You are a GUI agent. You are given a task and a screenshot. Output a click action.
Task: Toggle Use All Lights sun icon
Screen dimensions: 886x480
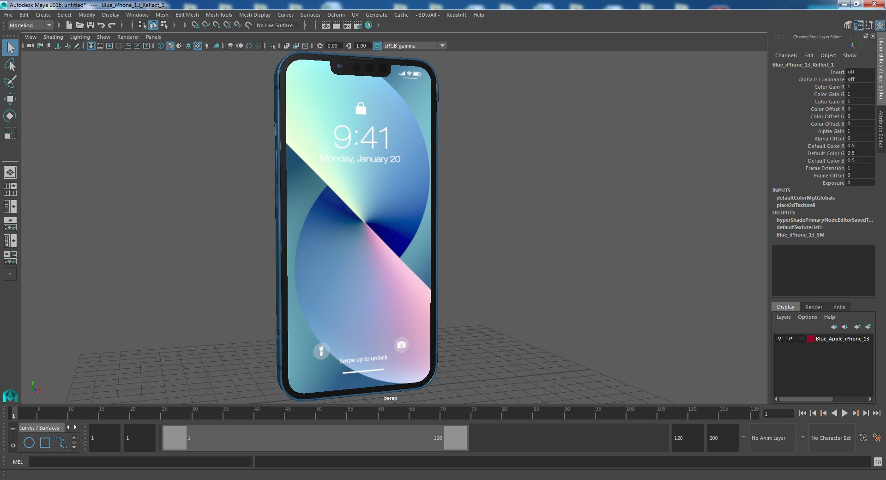tap(207, 46)
